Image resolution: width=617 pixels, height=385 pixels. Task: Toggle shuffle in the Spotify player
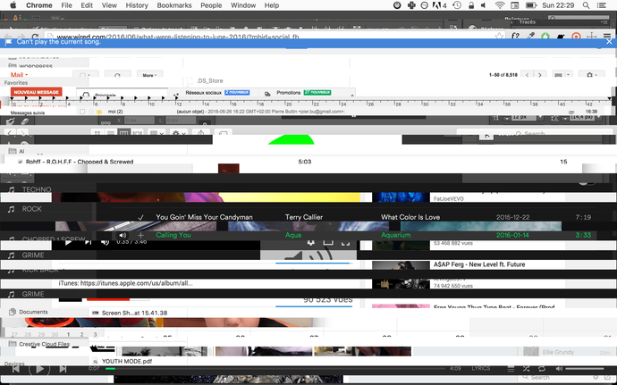tap(526, 369)
